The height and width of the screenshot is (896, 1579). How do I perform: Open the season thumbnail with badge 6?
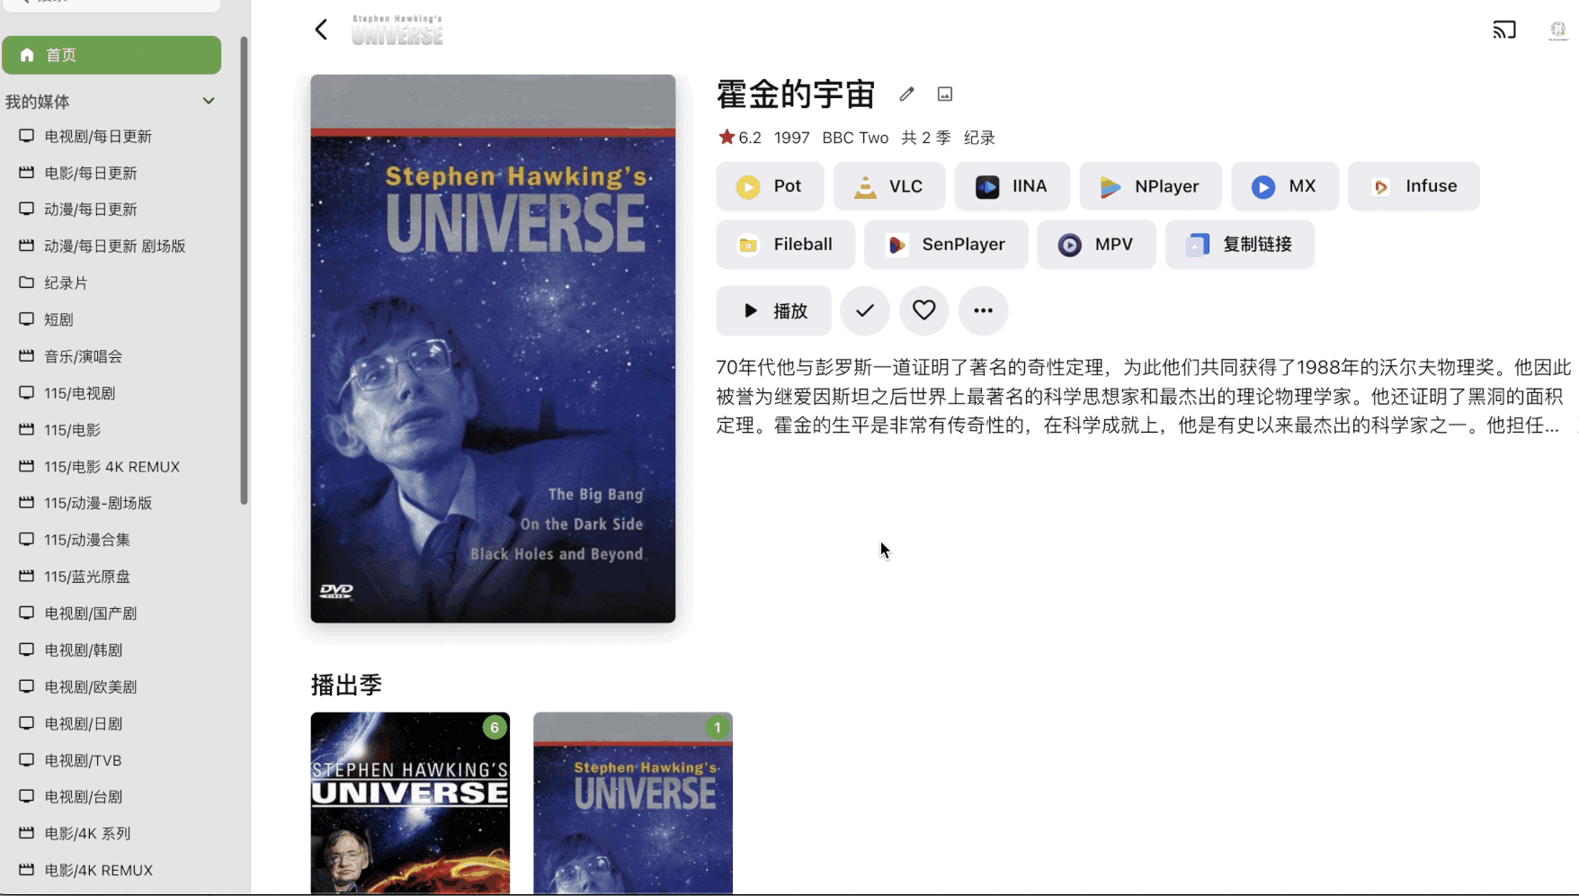410,803
